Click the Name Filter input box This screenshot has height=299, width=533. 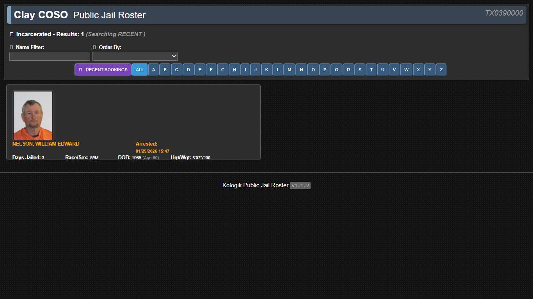(x=49, y=56)
